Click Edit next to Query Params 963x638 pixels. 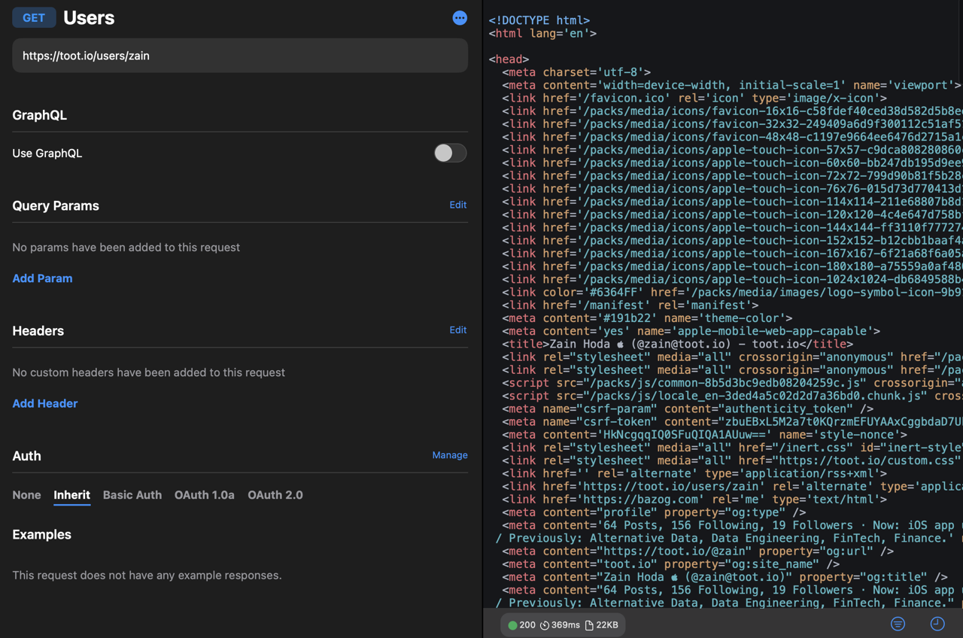[x=458, y=205]
